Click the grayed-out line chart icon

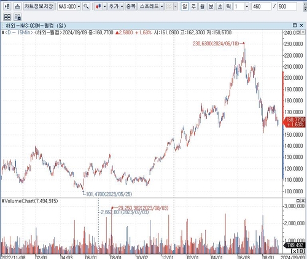point(169,7)
